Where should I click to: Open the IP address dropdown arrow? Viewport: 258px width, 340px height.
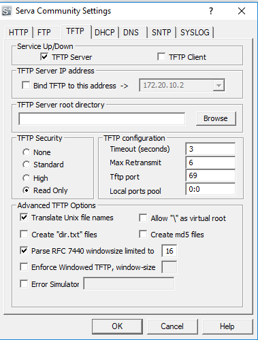(219, 86)
